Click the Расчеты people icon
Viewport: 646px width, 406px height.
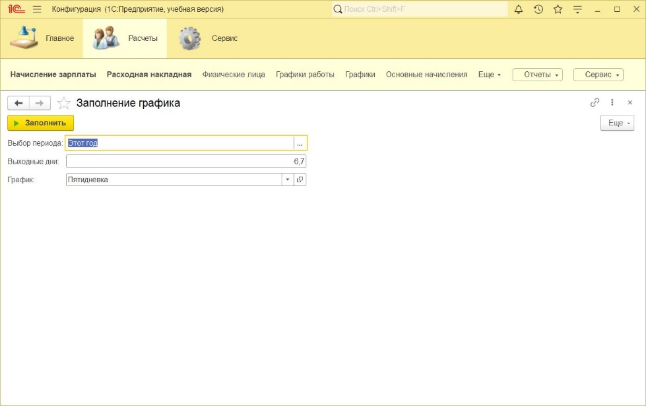point(106,38)
